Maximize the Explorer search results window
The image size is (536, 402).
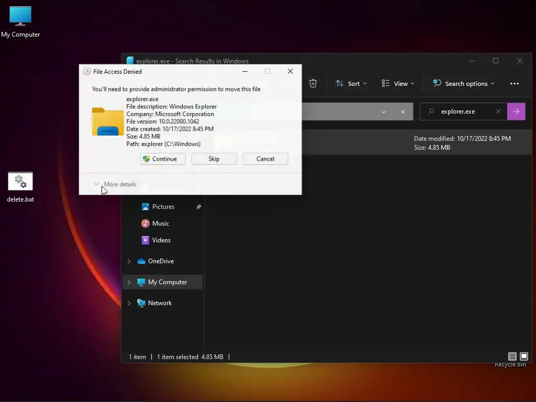point(496,61)
